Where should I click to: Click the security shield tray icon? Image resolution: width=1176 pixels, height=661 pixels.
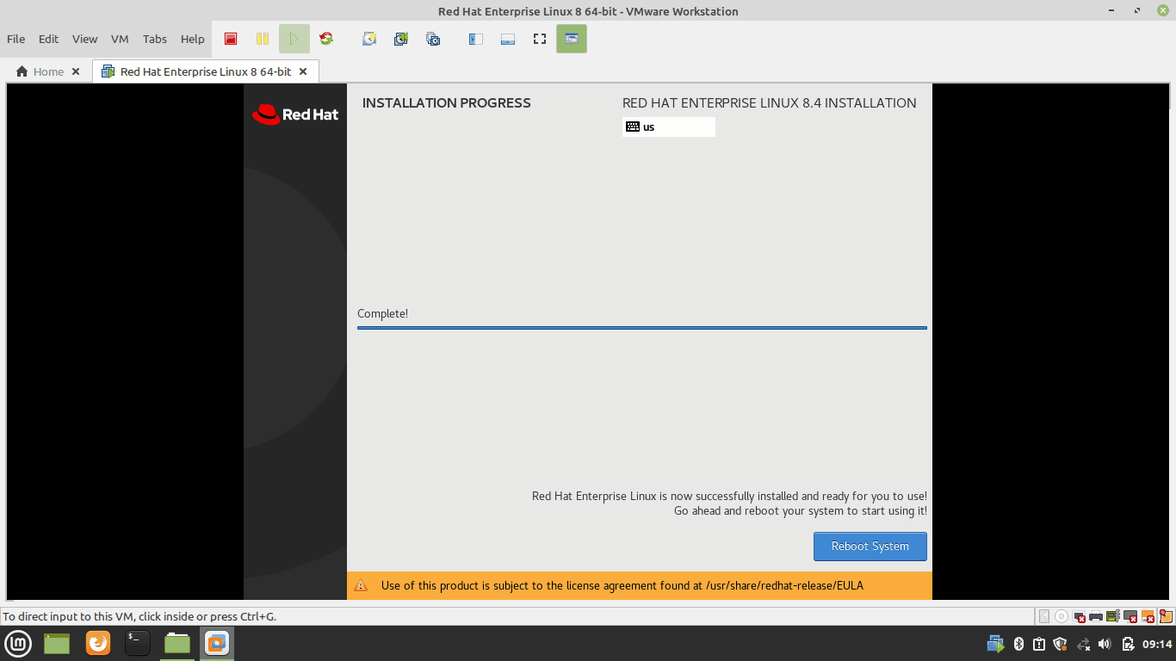pos(1061,644)
